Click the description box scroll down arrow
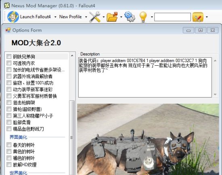The width and height of the screenshot is (222, 175). coord(215,94)
